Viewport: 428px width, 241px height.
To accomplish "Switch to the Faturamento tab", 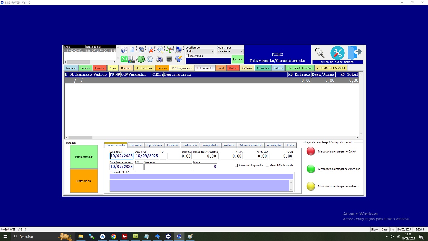I will click(205, 68).
